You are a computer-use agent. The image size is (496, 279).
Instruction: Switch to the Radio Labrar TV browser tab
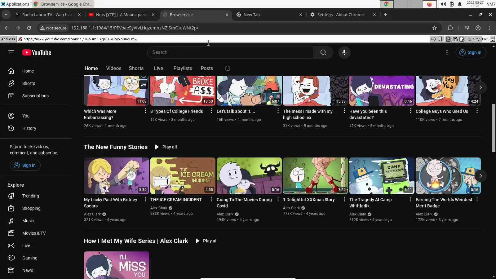pyautogui.click(x=47, y=15)
